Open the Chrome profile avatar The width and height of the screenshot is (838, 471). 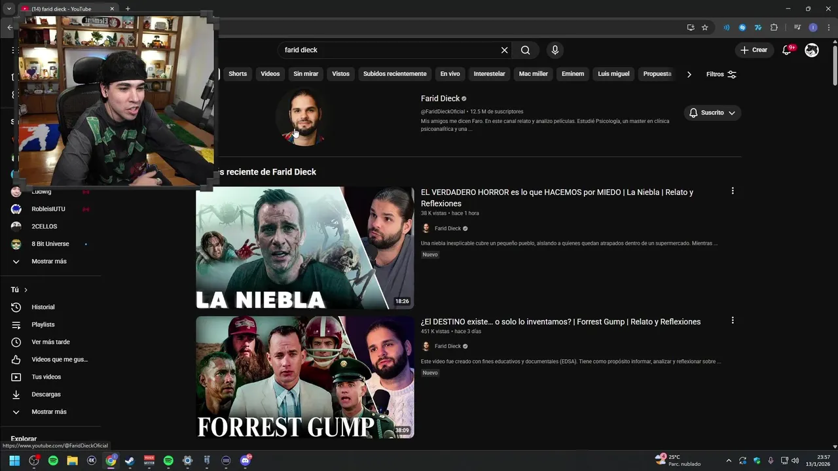813,27
